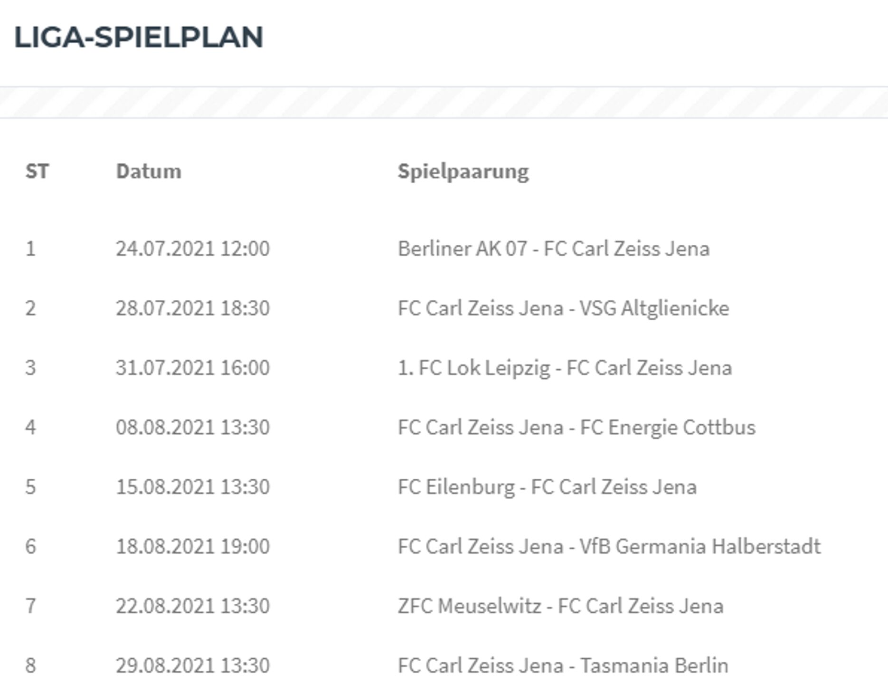
Task: Select the VSG Altglienicke fixture
Action: pos(563,308)
